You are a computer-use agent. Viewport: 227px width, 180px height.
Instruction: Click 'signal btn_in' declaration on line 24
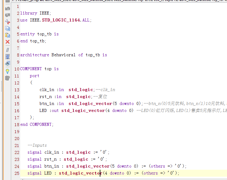point(43,166)
